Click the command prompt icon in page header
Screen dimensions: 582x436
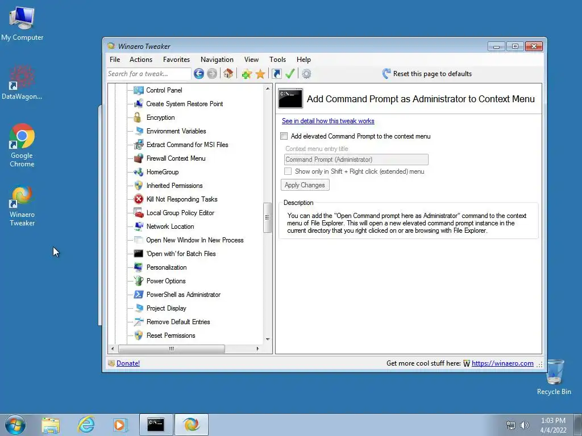[x=290, y=98]
